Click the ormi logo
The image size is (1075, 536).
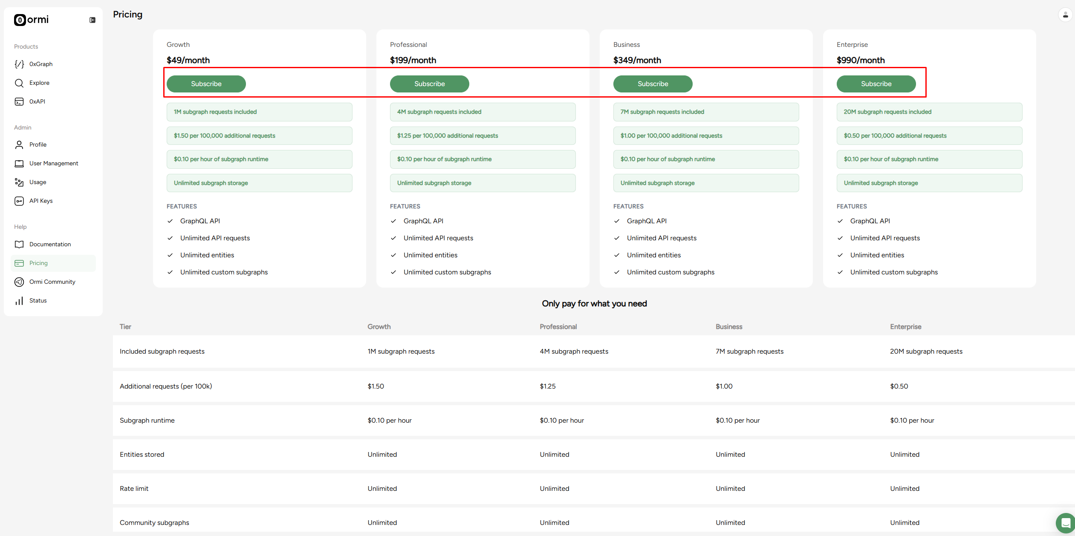(x=31, y=20)
